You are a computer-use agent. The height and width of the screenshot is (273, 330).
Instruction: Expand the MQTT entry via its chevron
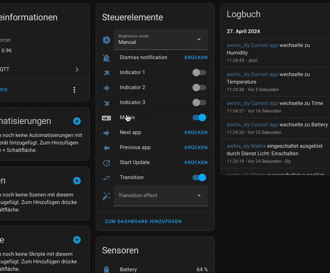coord(77,69)
